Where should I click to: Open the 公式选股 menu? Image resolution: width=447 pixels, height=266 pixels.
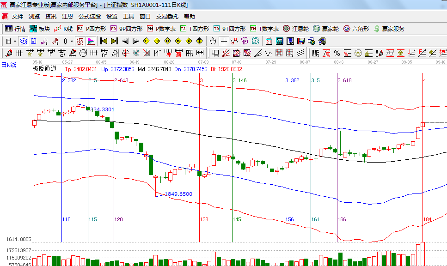(x=90, y=16)
